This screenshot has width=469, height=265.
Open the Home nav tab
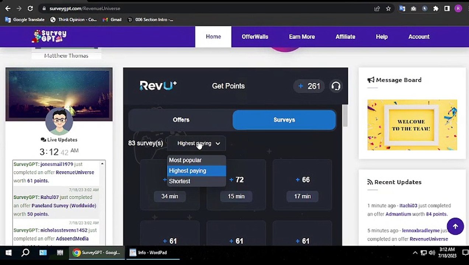(213, 36)
